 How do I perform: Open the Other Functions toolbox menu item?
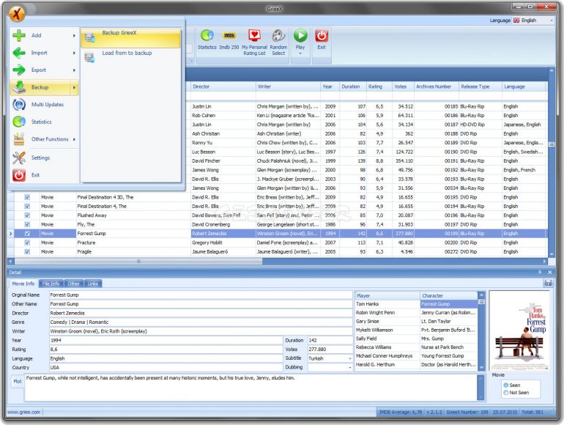click(x=44, y=139)
